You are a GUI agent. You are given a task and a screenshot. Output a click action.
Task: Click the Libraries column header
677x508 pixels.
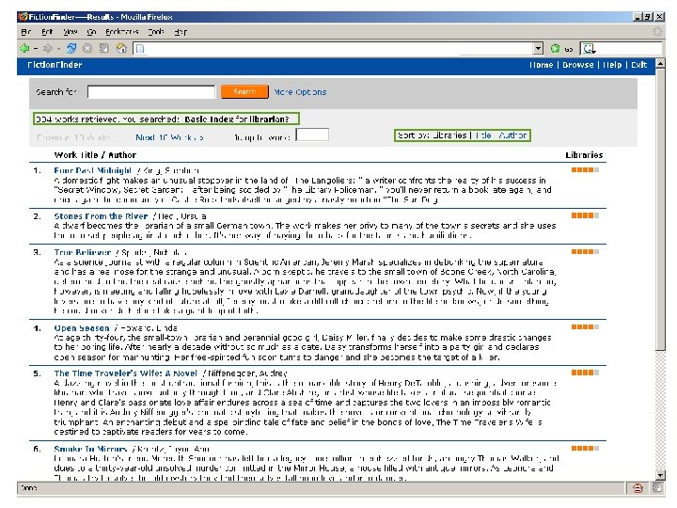coord(584,155)
